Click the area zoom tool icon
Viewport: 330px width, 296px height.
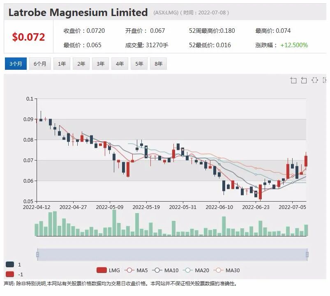point(293,80)
